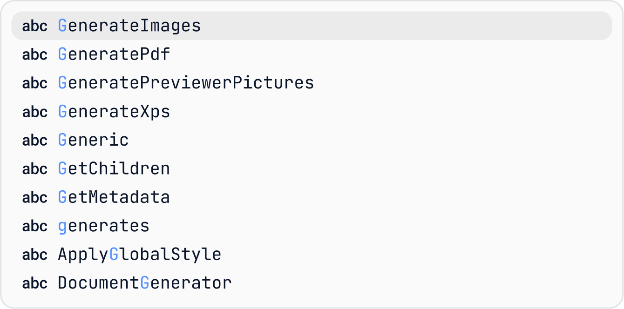Click the abc icon beside GetChildren
This screenshot has height=309, width=624.
[35, 169]
